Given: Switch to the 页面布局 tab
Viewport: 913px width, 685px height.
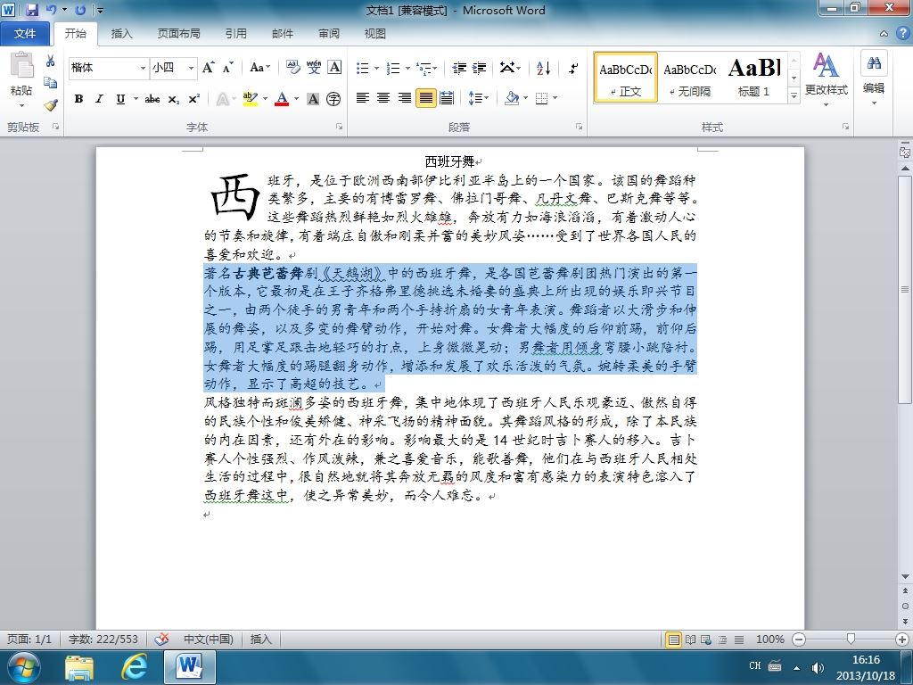Looking at the screenshot, I should (x=178, y=33).
